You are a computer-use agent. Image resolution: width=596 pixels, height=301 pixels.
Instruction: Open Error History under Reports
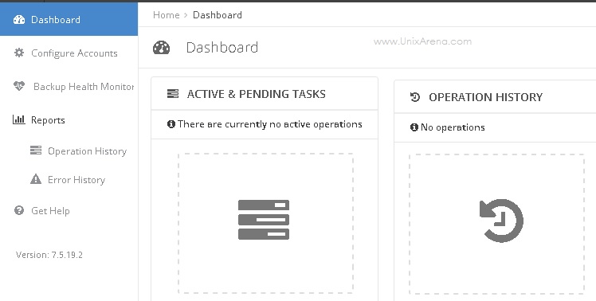(76, 180)
